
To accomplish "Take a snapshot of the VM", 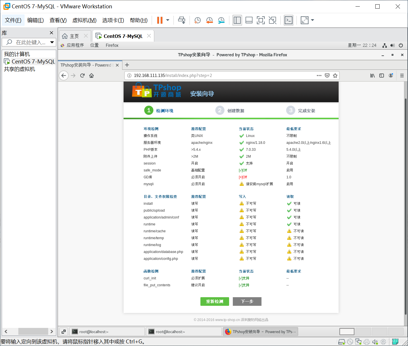I will coord(198,20).
